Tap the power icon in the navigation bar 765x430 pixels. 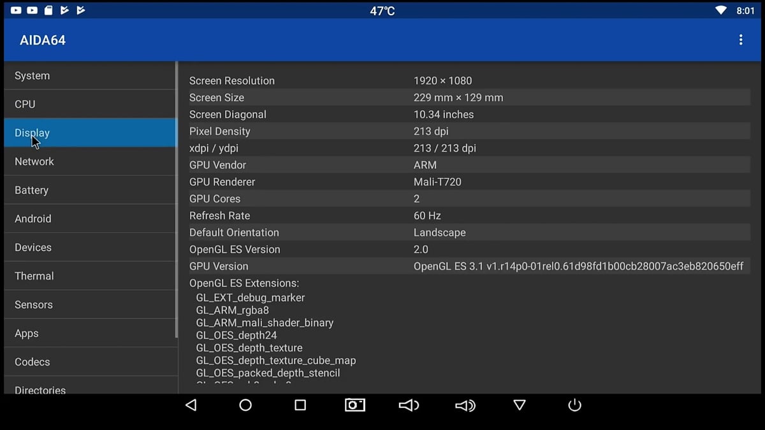[x=574, y=405]
